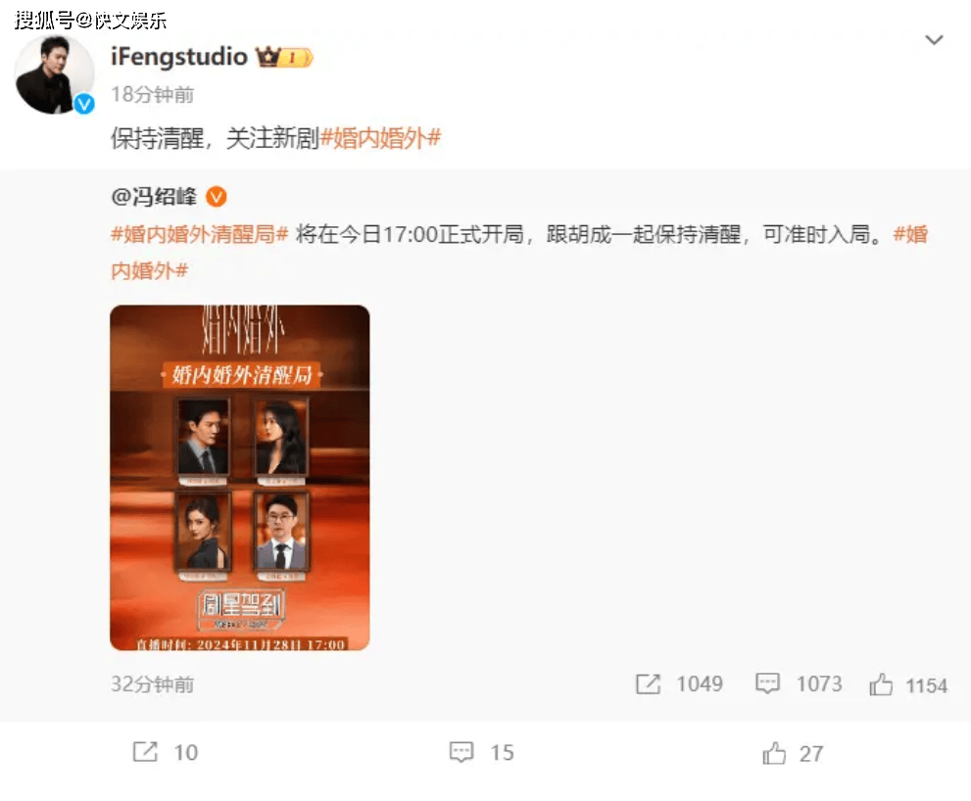Click the comment icon with 1073 count
This screenshot has width=971, height=801.
(768, 683)
